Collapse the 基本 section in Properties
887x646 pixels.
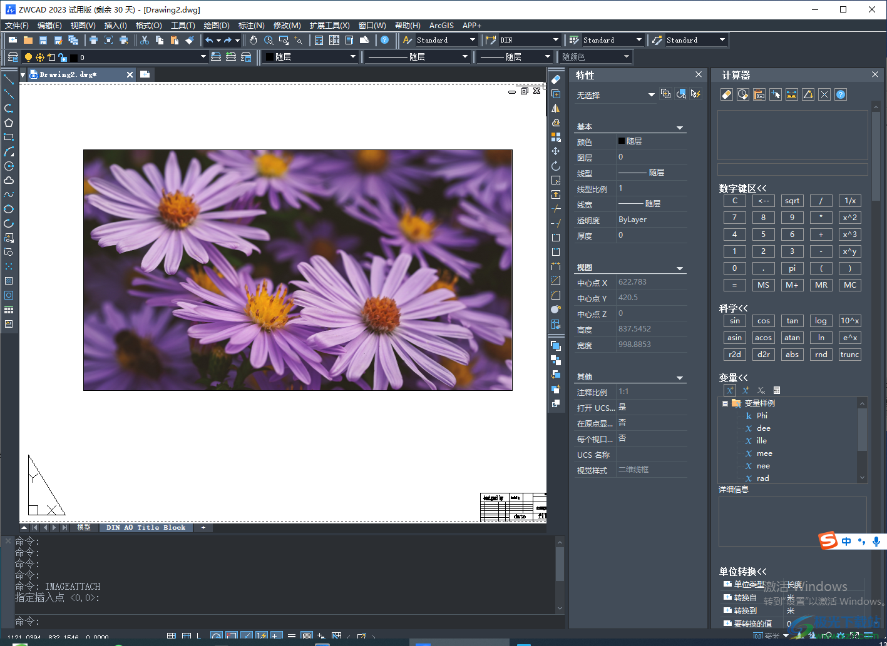coord(680,128)
